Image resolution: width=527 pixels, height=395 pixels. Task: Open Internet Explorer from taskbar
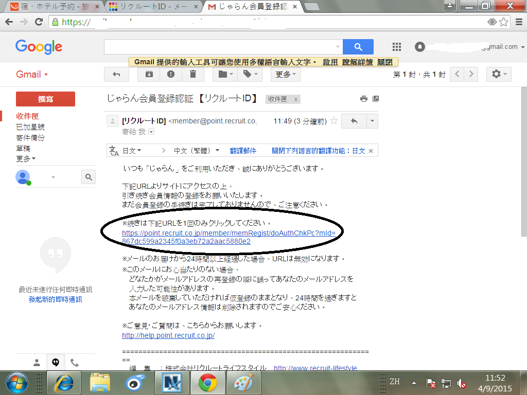(x=64, y=383)
